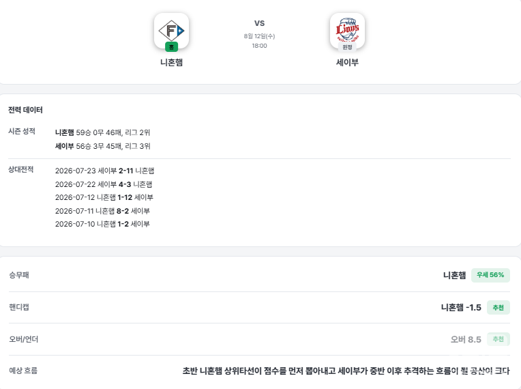Click the 오버 8.5 prediction text
Image resolution: width=521 pixels, height=389 pixels.
point(466,339)
